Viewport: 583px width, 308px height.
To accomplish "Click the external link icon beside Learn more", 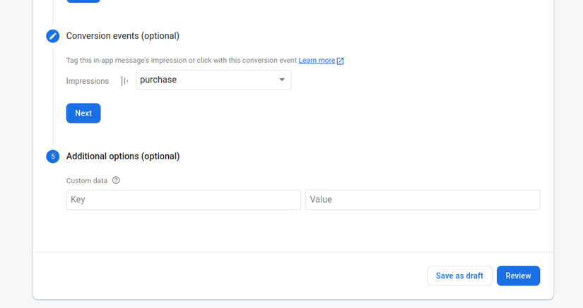I will click(340, 61).
